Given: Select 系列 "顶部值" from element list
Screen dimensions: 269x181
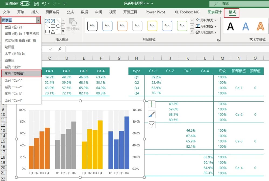Looking at the screenshot, I should (21, 74).
